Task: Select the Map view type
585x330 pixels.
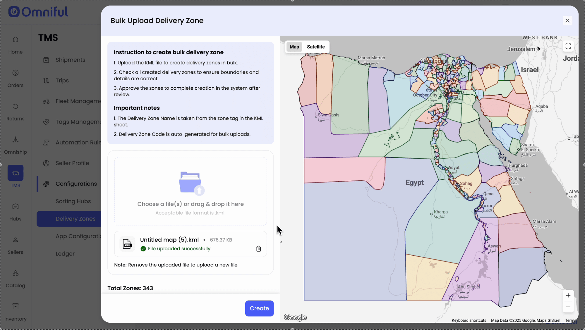Action: pyautogui.click(x=294, y=47)
